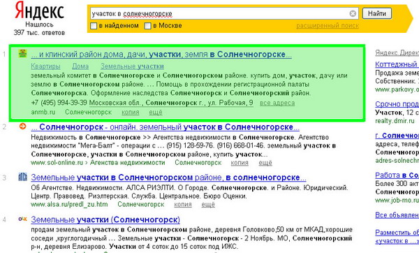Expand "ещё" options of the sol-online.ru result
419x253 pixels.
point(265,163)
